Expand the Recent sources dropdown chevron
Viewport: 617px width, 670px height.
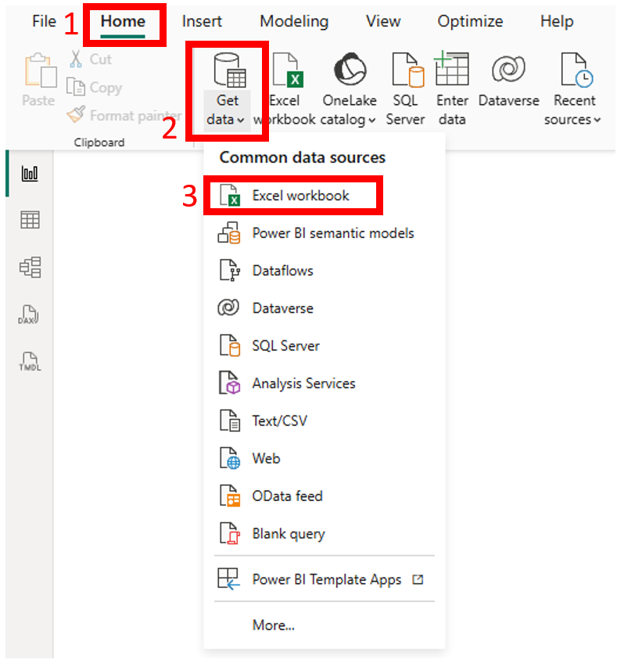[597, 121]
